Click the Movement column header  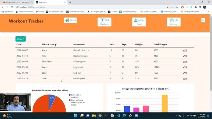pos(79,44)
